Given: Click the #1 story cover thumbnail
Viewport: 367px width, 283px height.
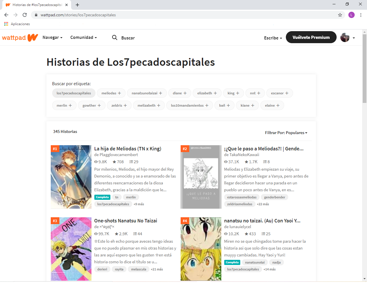Looking at the screenshot, I should [x=71, y=177].
